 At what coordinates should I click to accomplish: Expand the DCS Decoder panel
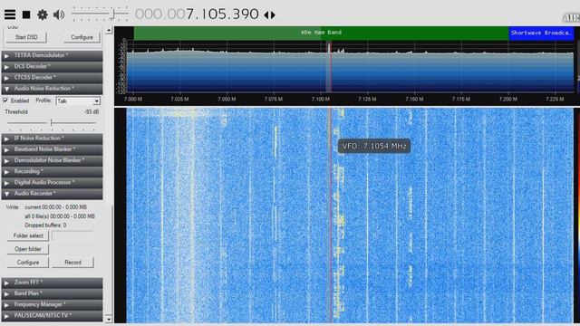53,66
